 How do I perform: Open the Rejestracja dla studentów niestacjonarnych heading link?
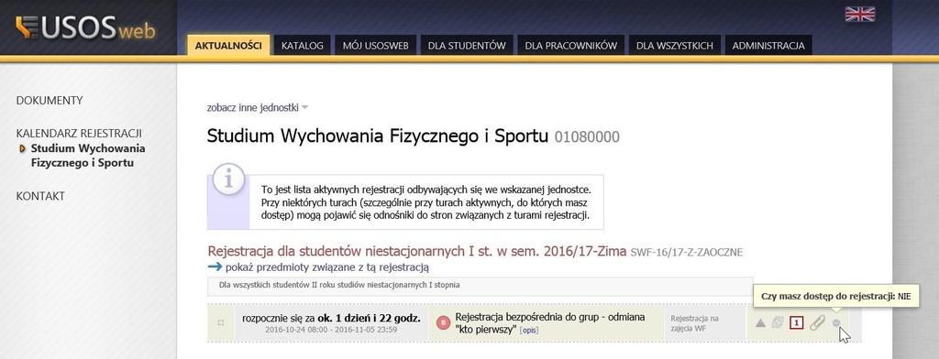(417, 251)
